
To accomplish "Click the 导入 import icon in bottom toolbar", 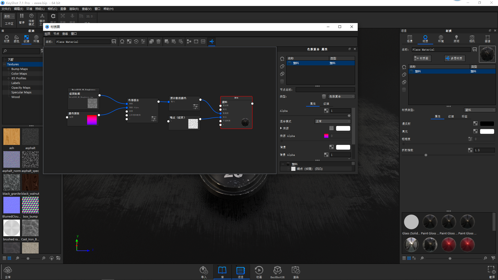I will [204, 270].
